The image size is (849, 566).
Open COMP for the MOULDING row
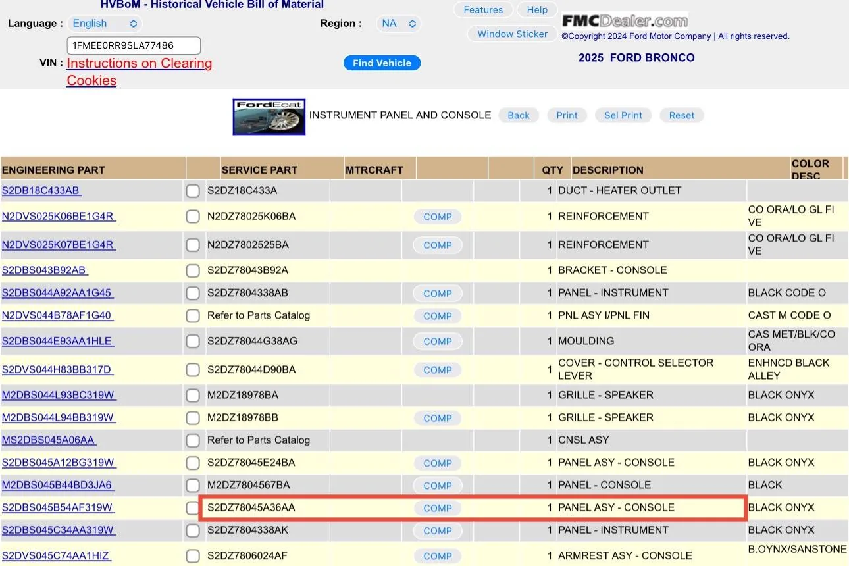click(x=438, y=341)
